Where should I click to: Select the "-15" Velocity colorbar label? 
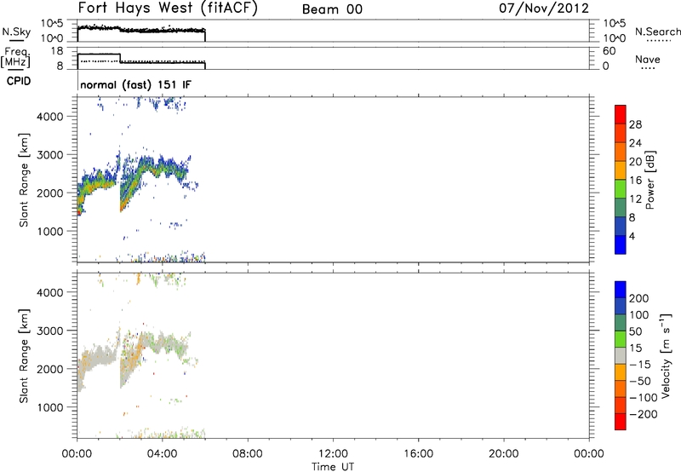coord(640,364)
